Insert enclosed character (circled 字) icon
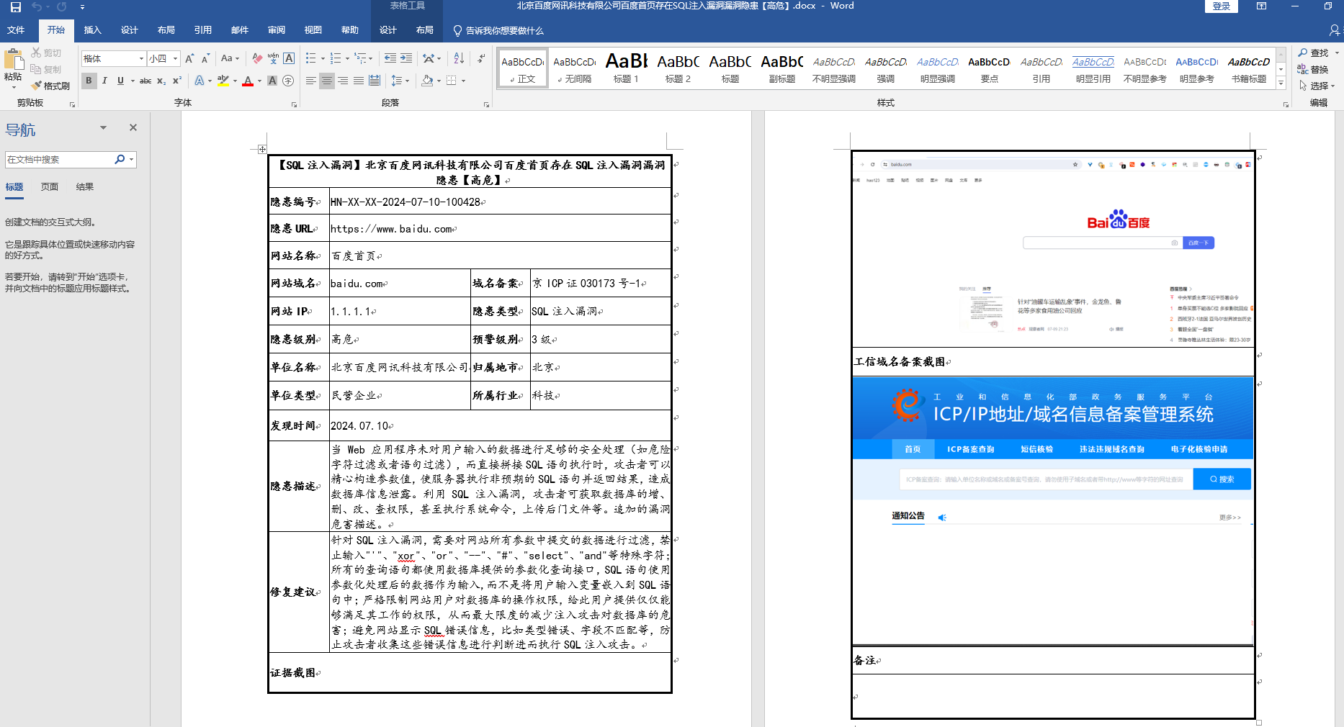Screen dimensions: 1344x727 [288, 81]
